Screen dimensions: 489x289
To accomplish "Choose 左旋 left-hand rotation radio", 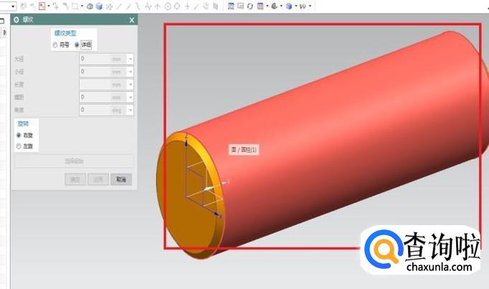I will coord(19,146).
